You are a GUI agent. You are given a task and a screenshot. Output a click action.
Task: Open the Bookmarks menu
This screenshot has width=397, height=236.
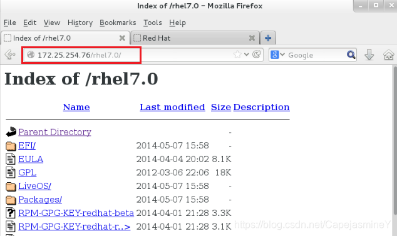[x=118, y=23]
